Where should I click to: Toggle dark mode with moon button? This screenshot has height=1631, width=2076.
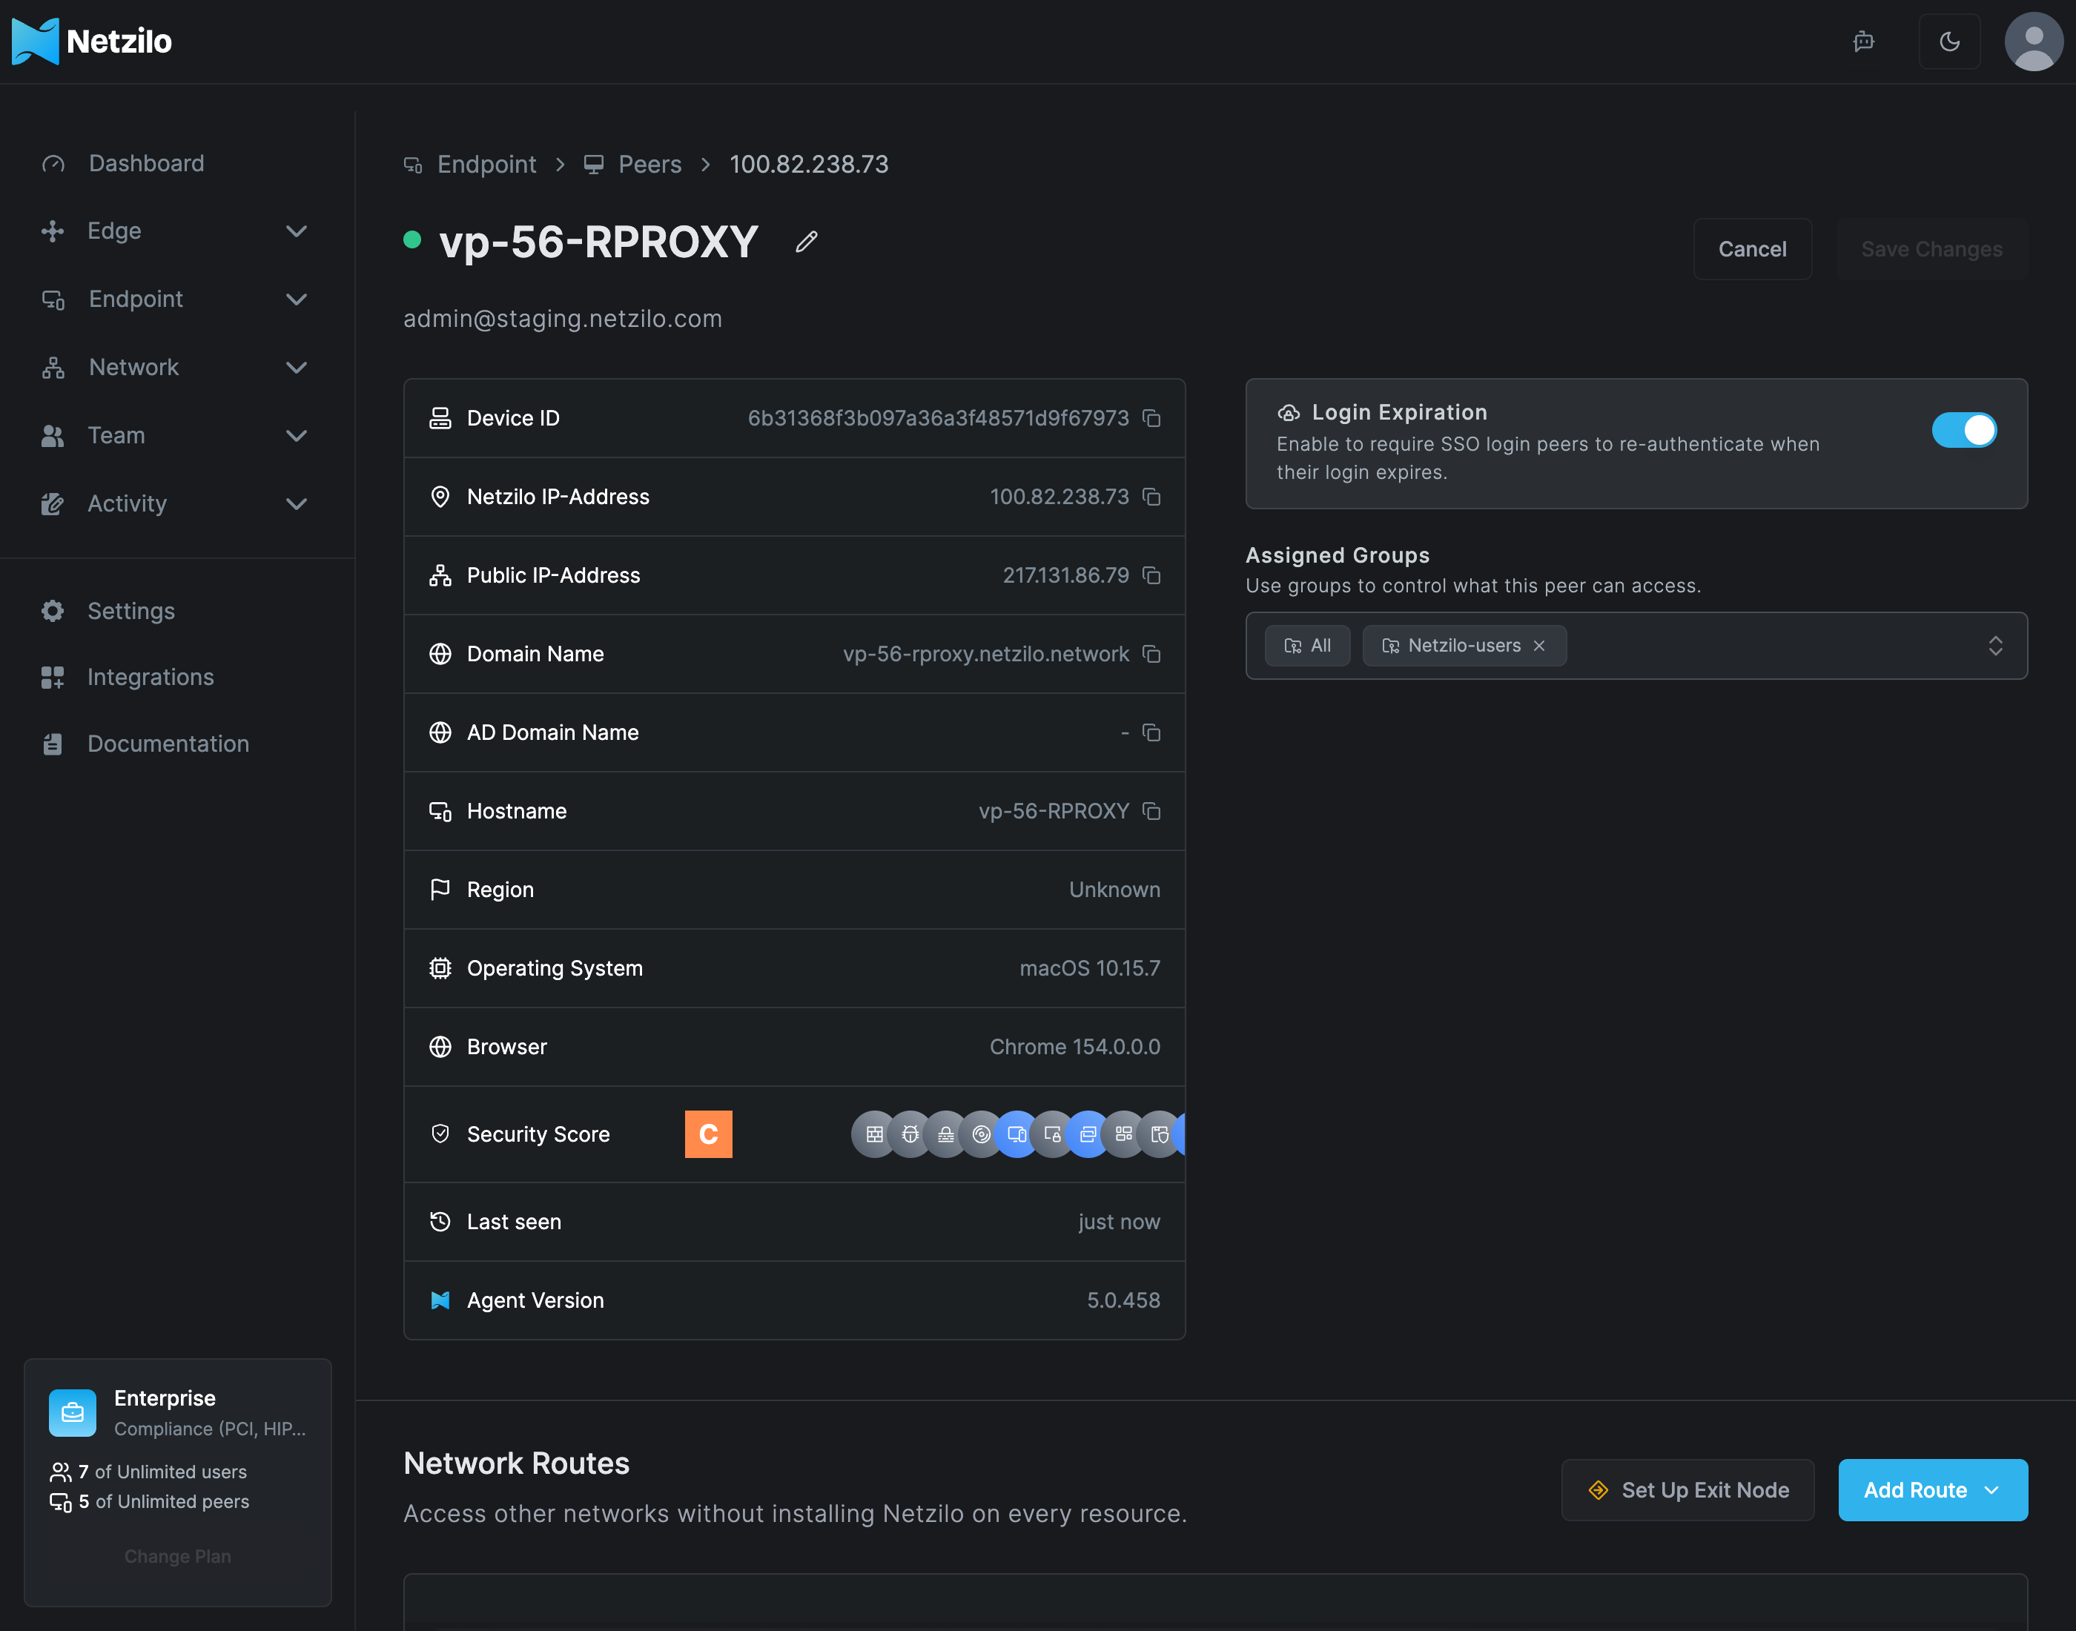pos(1950,41)
